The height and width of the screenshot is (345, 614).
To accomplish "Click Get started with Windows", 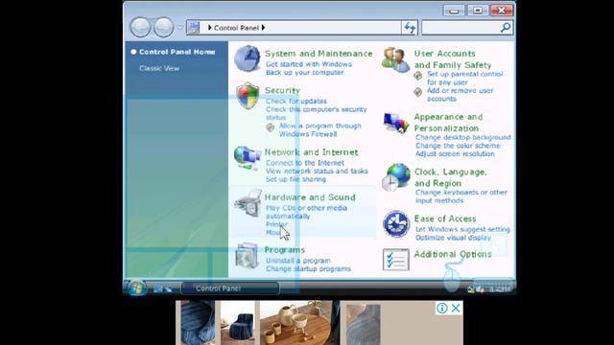I will pos(309,64).
